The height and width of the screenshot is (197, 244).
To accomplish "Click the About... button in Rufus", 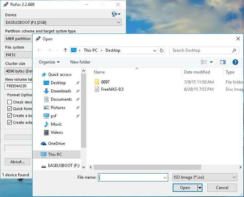I will (x=17, y=162).
